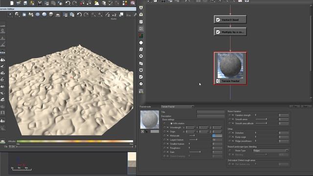The width and height of the screenshot is (313, 176).
Task: Click the Wavelength Z value stepper
Action: 222,128
